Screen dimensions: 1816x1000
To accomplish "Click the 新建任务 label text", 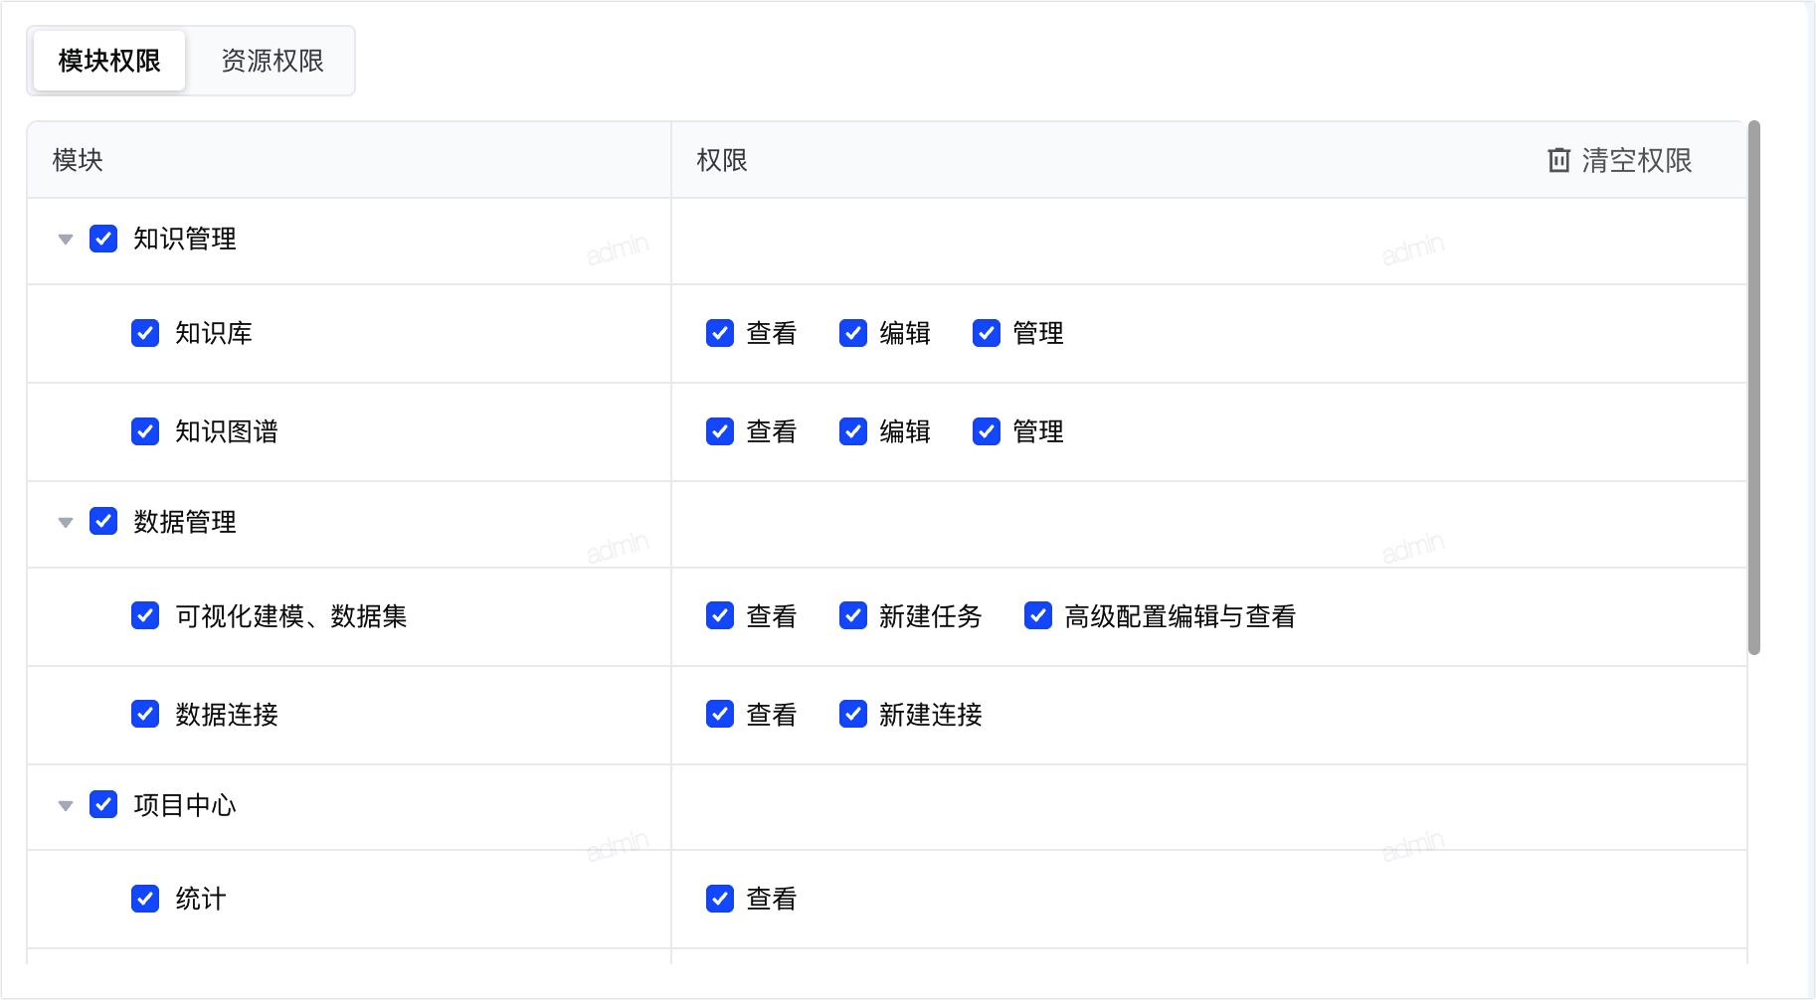I will click(x=931, y=616).
